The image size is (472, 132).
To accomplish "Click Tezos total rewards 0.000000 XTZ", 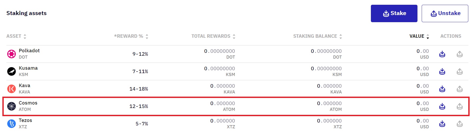I will tap(223, 124).
